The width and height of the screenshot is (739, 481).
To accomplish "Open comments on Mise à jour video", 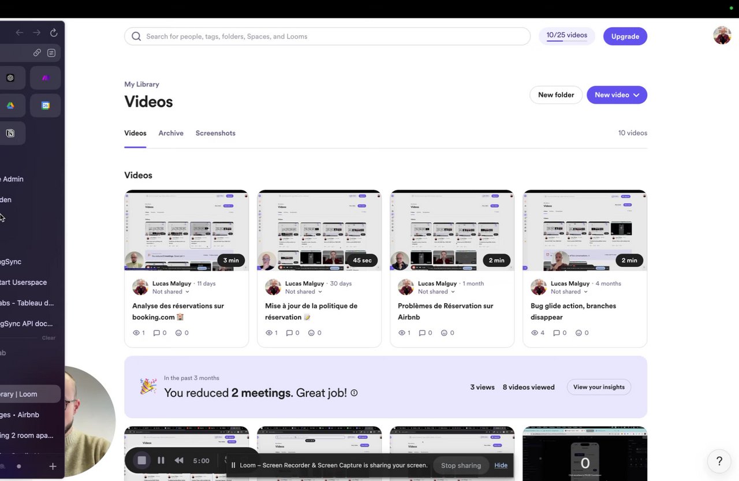I will [x=293, y=333].
